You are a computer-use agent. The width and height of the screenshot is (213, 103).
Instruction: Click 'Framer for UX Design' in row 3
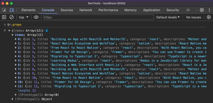point(69,52)
